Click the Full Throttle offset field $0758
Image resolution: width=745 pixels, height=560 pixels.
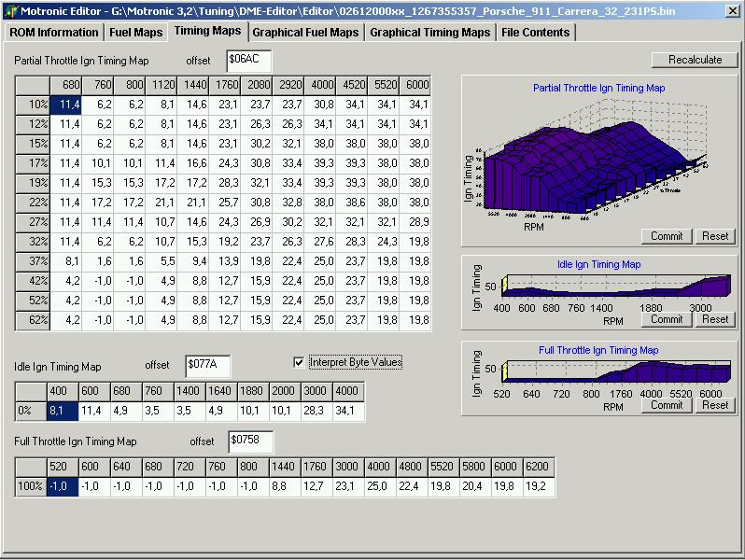pyautogui.click(x=250, y=441)
